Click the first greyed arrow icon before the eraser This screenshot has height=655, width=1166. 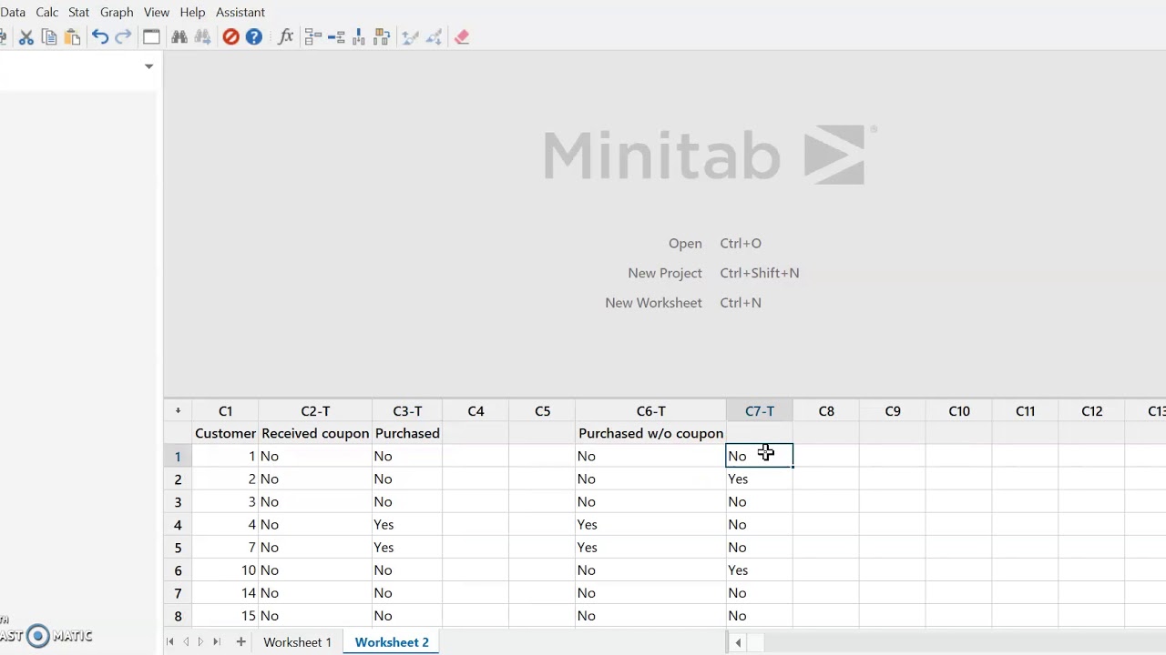coord(410,37)
